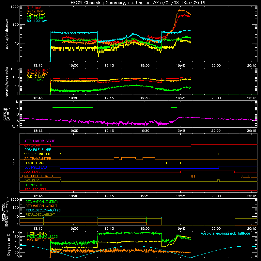This screenshot has height=261, width=261.
Task: Select the M class tick label on GOES axis
Action: pos(17,102)
